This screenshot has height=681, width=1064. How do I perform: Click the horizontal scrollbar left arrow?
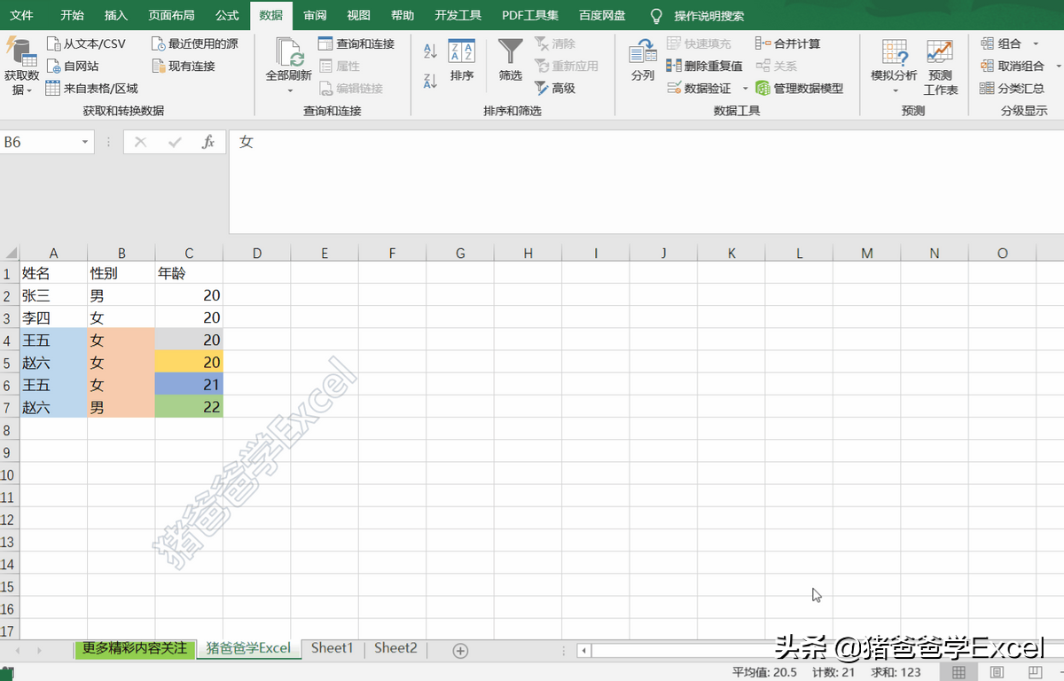pyautogui.click(x=584, y=650)
